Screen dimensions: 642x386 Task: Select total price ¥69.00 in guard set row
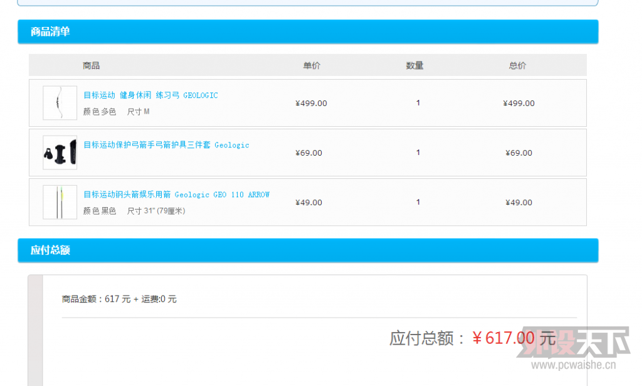pyautogui.click(x=518, y=153)
